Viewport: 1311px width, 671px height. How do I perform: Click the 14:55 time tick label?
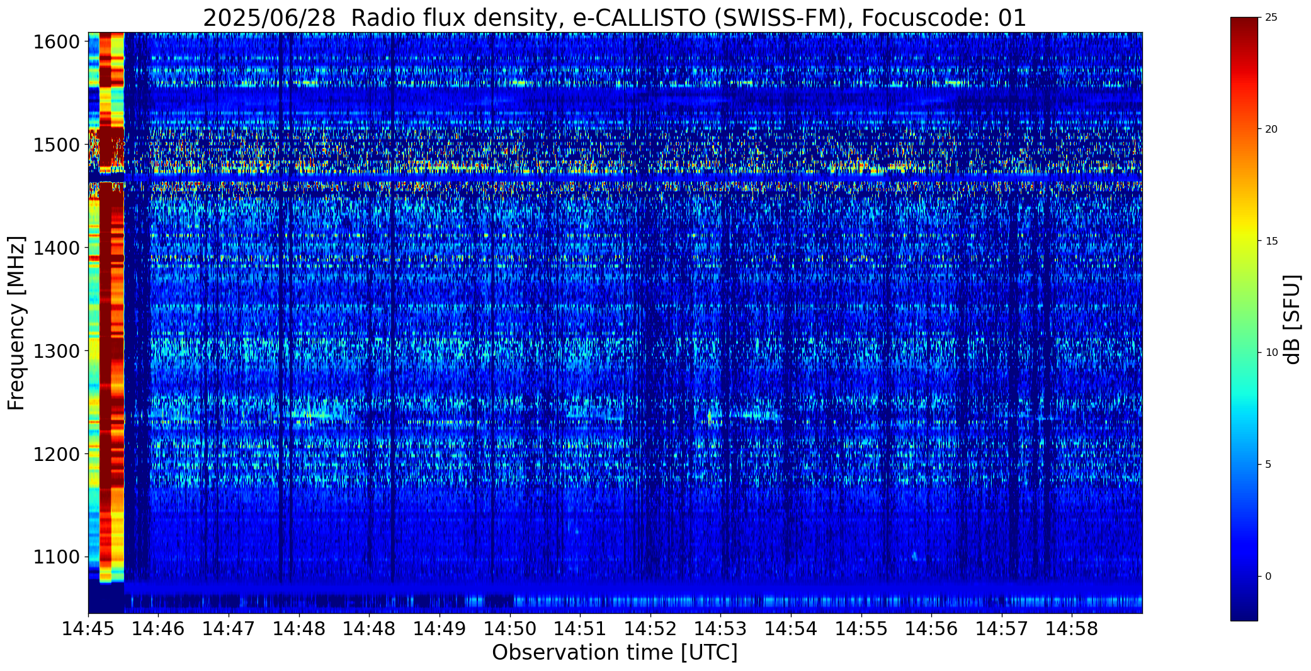(x=861, y=628)
